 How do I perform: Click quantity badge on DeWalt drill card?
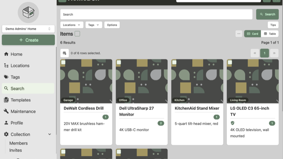point(106,117)
